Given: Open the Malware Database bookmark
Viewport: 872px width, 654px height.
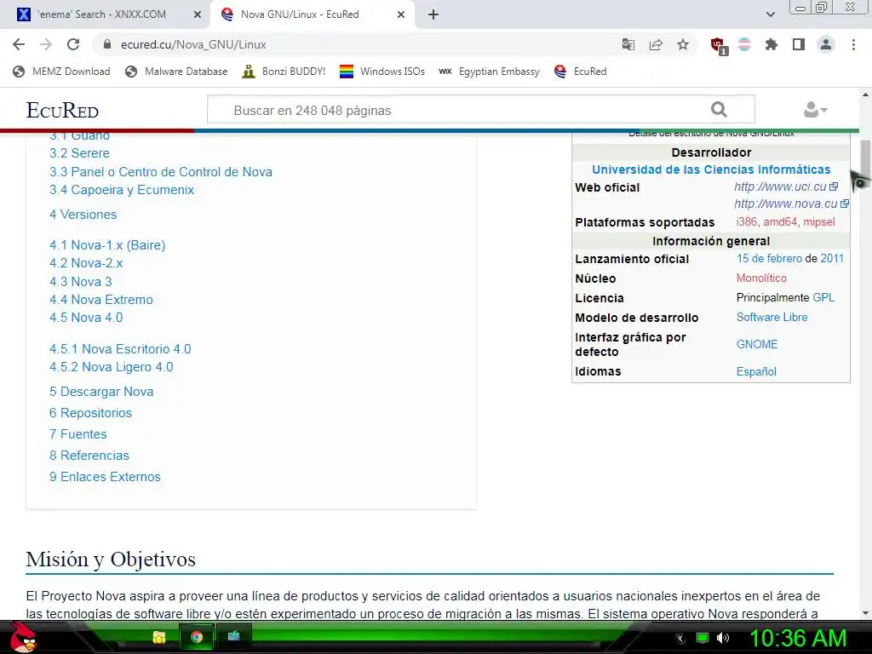Looking at the screenshot, I should (176, 72).
